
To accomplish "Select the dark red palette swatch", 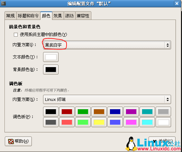I will click(x=67, y=112).
